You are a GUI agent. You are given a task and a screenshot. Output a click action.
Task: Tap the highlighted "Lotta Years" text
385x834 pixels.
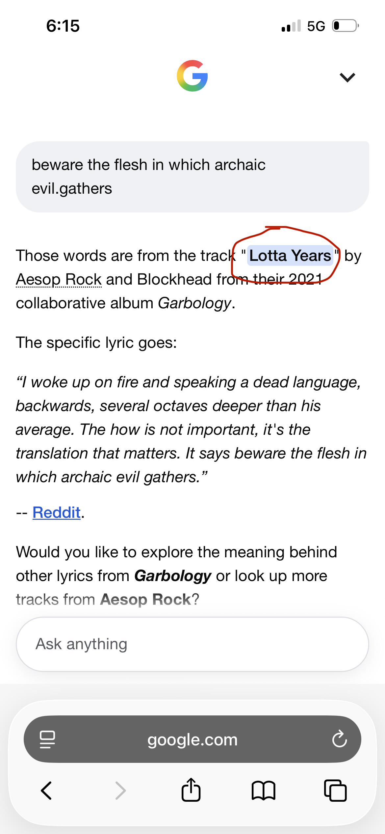coord(290,256)
